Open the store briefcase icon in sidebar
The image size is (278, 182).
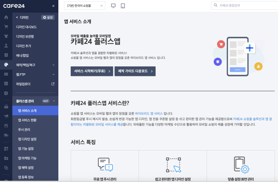pos(6,107)
